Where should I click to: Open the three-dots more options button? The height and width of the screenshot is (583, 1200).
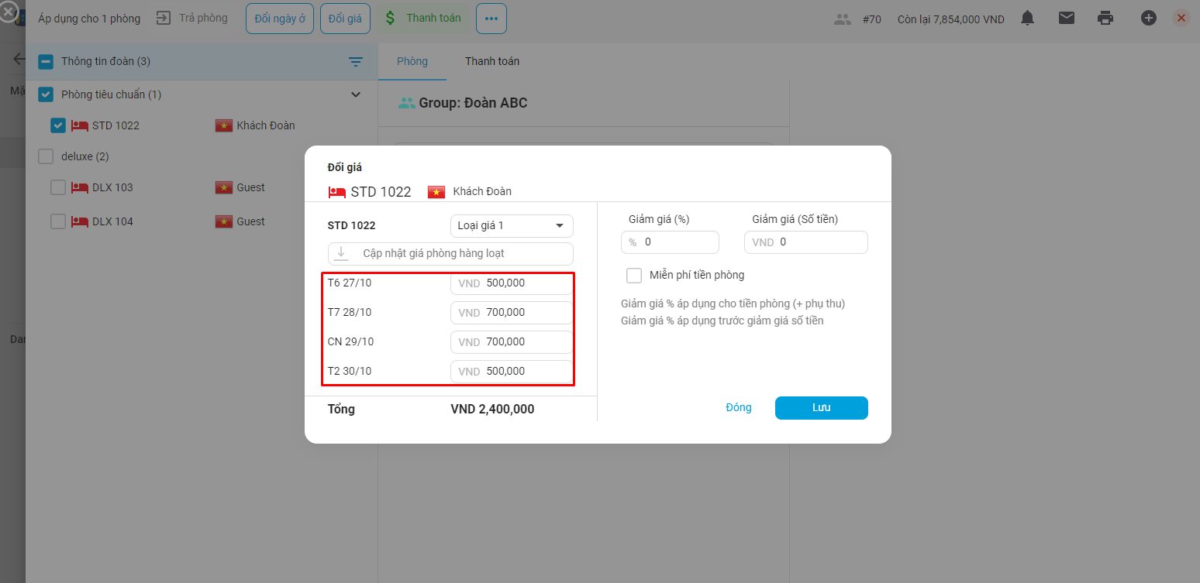[491, 19]
